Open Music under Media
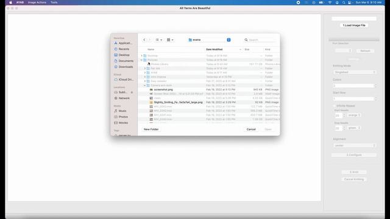 121,111
